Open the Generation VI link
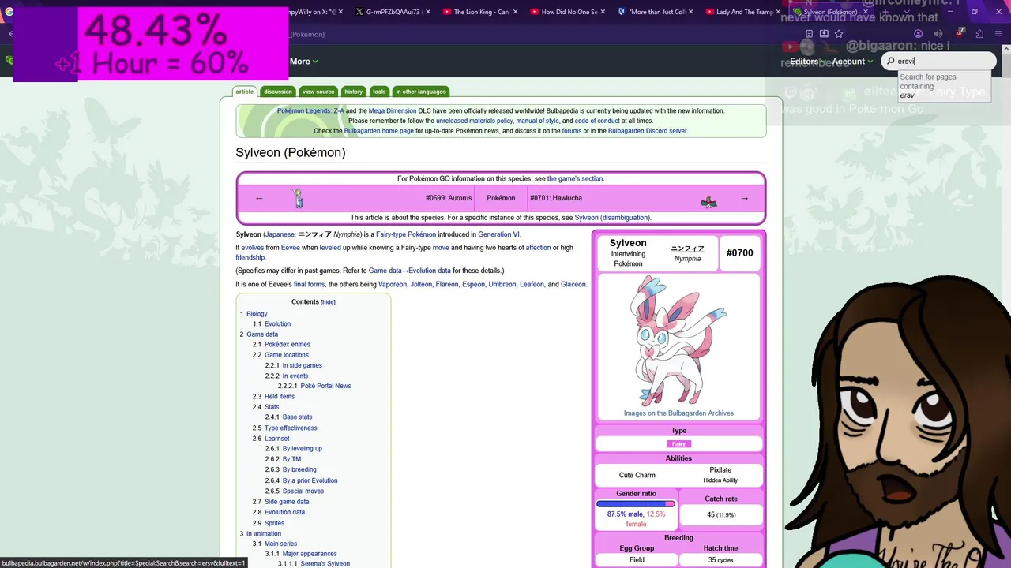 (x=498, y=234)
